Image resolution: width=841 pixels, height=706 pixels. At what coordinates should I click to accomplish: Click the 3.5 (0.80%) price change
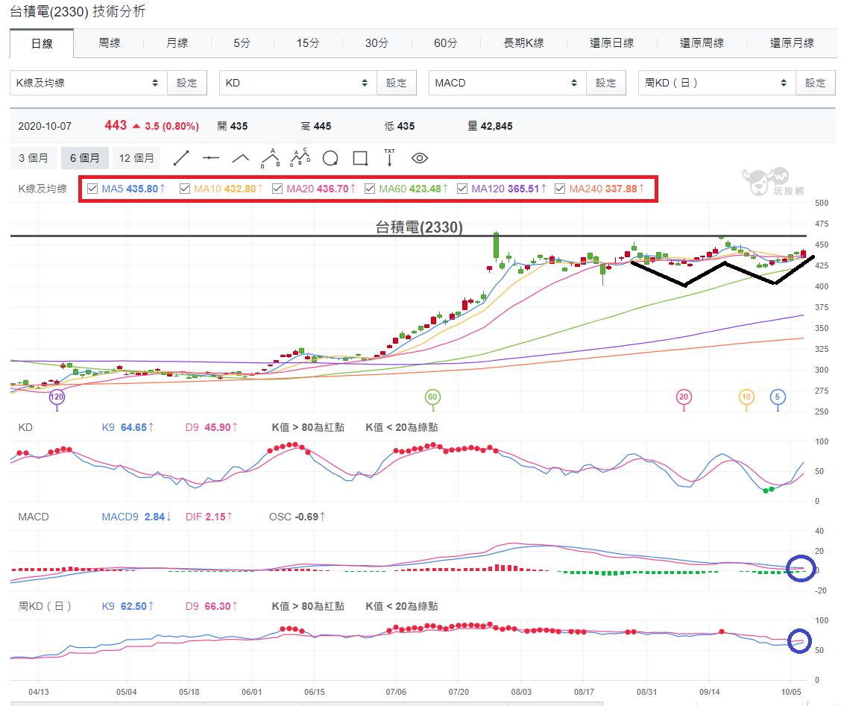(171, 127)
